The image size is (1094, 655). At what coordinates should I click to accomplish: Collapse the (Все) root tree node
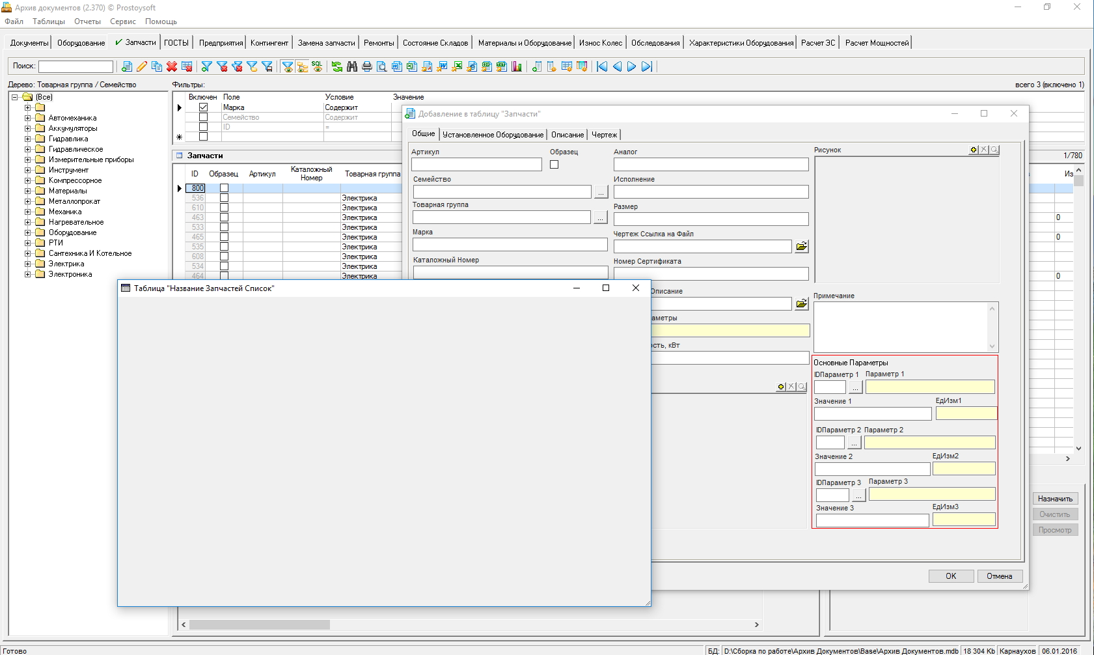(15, 97)
